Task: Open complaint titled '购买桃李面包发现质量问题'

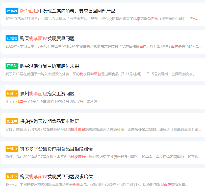Action: 47,39
